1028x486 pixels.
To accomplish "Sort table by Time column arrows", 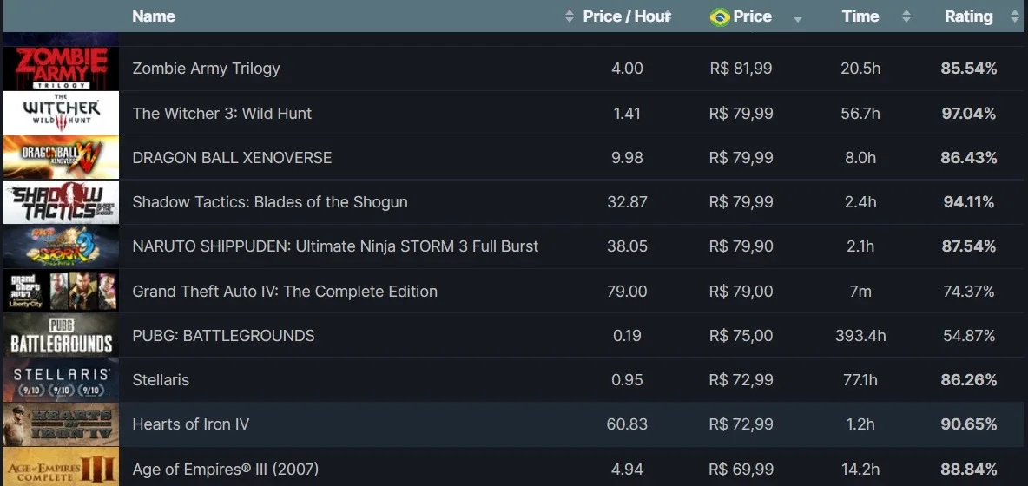I will coord(906,17).
